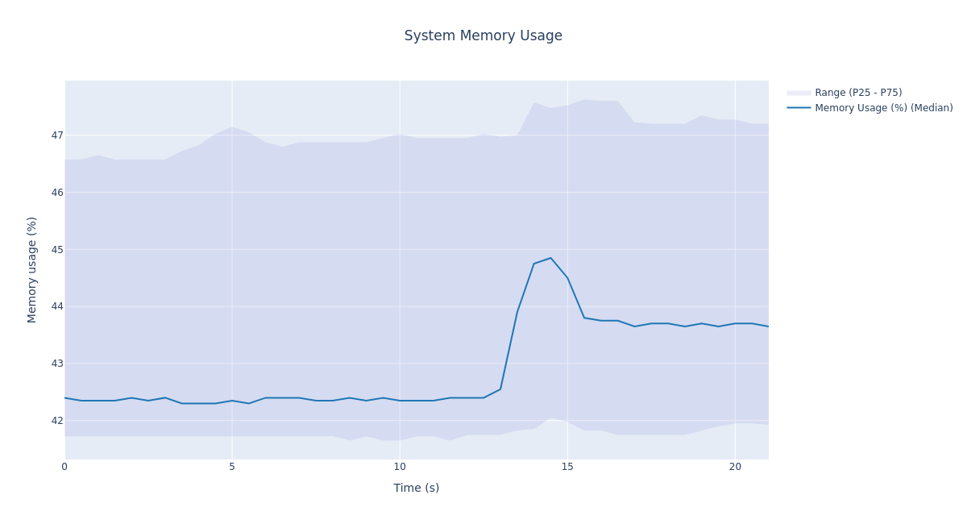The width and height of the screenshot is (967, 524).
Task: Click x-axis tick label 20
Action: click(x=735, y=467)
